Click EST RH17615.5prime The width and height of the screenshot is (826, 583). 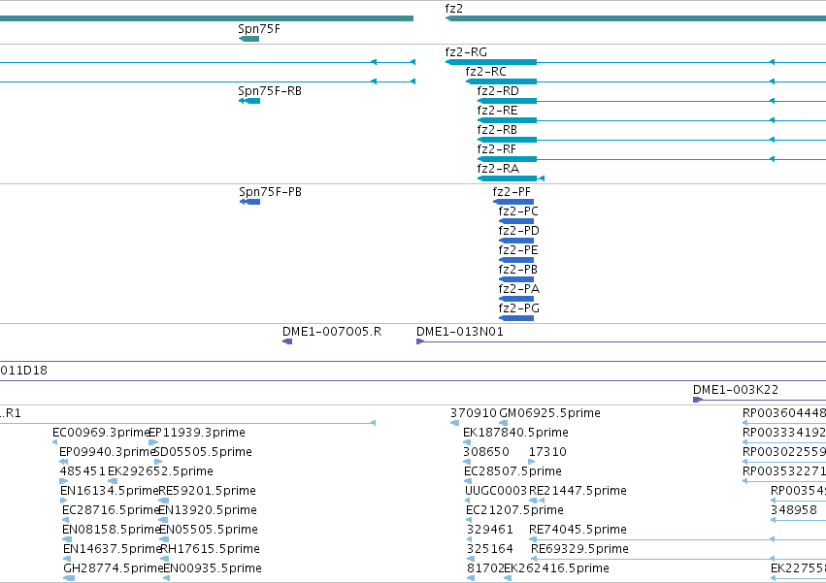point(210,549)
